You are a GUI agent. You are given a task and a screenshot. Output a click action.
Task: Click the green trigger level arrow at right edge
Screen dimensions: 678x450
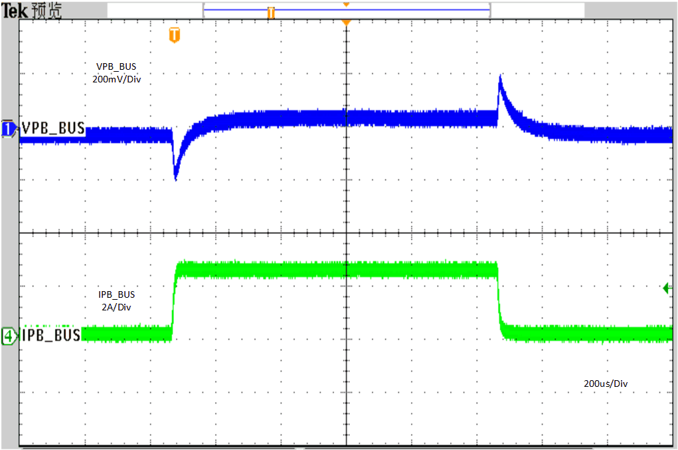pos(668,288)
